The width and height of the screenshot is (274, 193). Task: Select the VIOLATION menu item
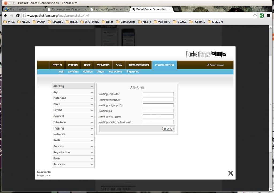click(x=103, y=65)
